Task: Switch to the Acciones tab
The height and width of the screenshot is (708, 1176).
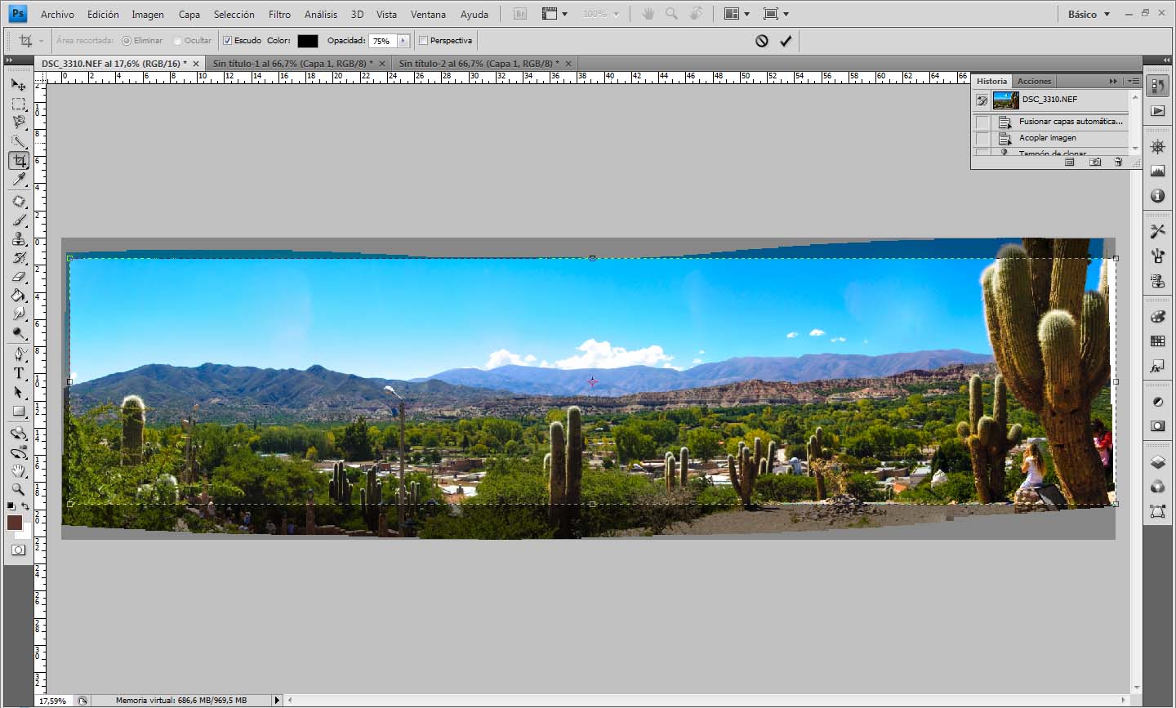Action: pos(1034,81)
